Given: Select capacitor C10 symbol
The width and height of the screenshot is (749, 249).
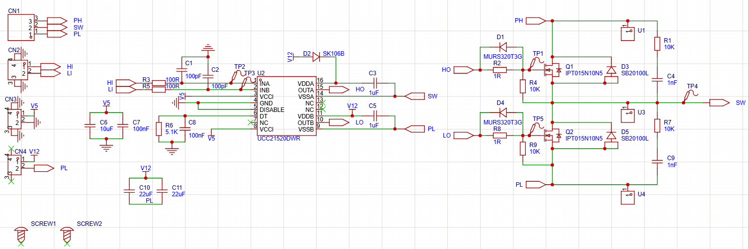Looking at the screenshot, I should (x=130, y=191).
